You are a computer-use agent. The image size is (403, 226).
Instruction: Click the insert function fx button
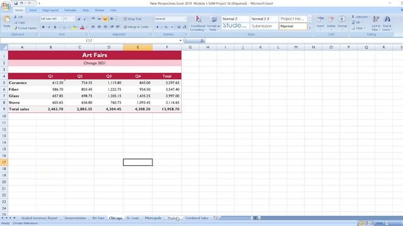click(x=202, y=40)
